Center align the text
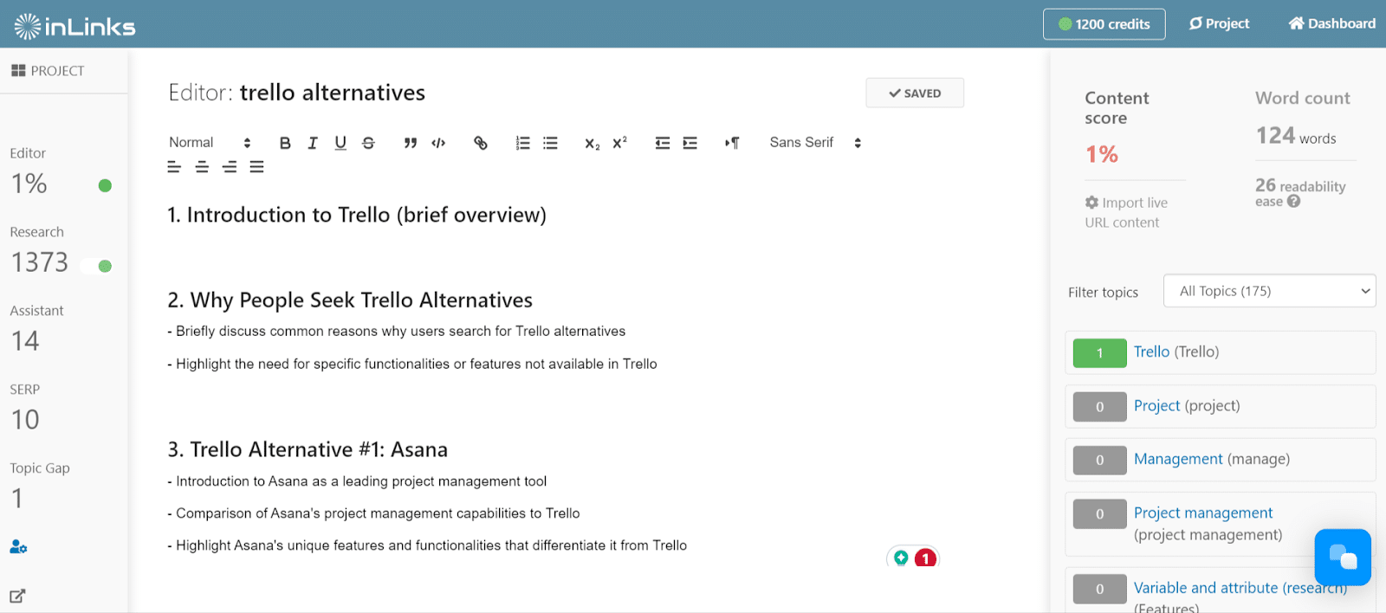 click(202, 167)
